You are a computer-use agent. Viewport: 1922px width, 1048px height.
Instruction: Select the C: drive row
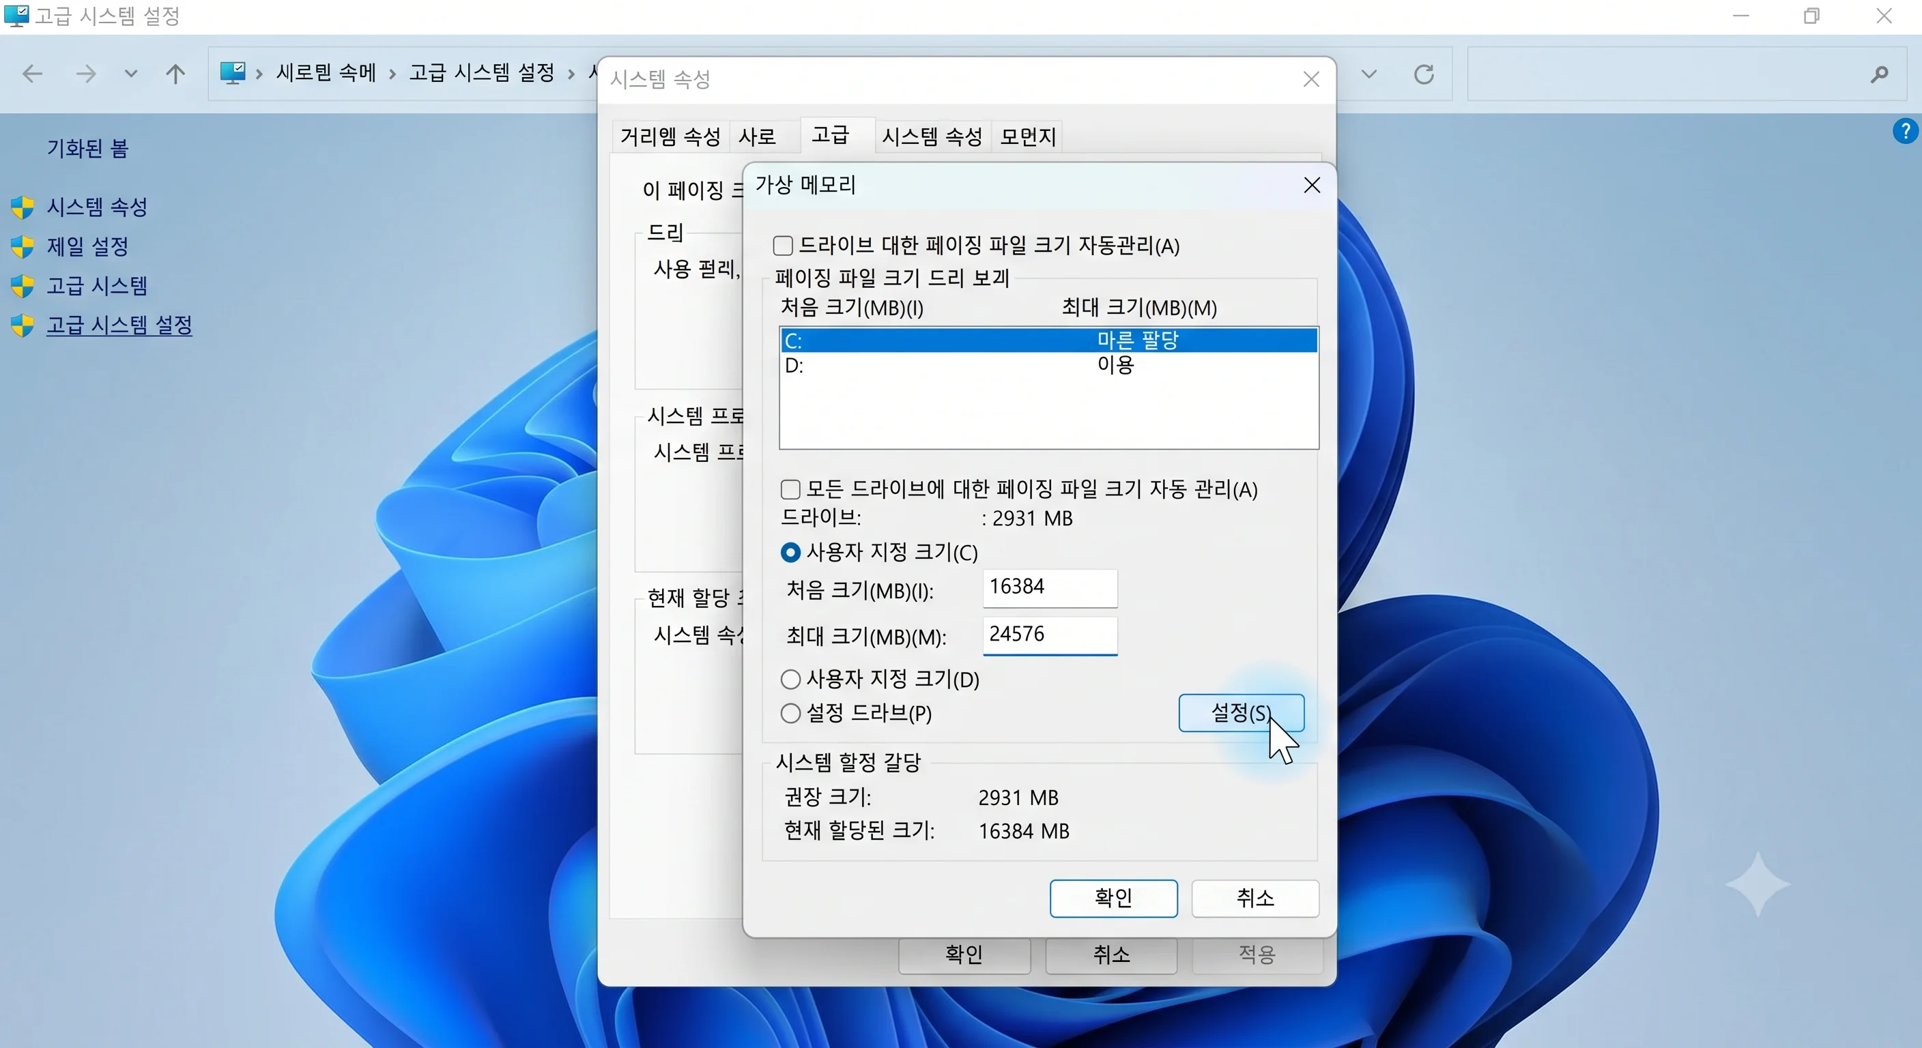coord(1048,340)
